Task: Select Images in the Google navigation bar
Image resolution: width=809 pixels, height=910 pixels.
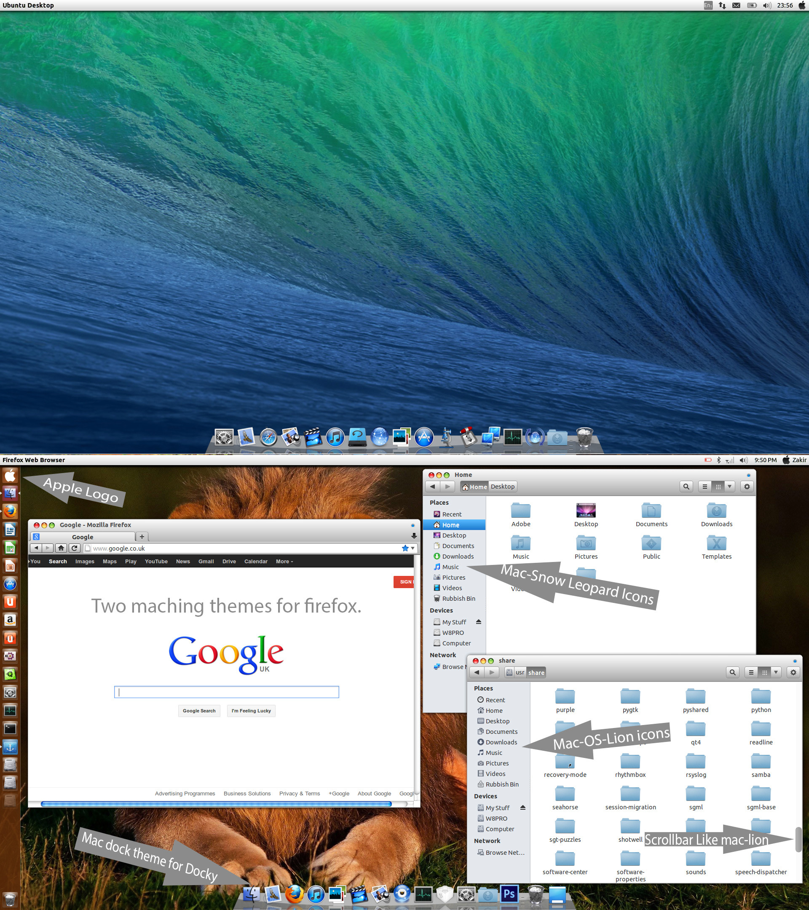Action: 85,562
